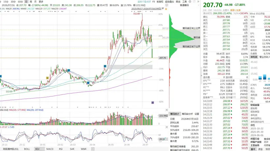
Task: Add indicator with plus icon after W&R
Action: pos(93,149)
